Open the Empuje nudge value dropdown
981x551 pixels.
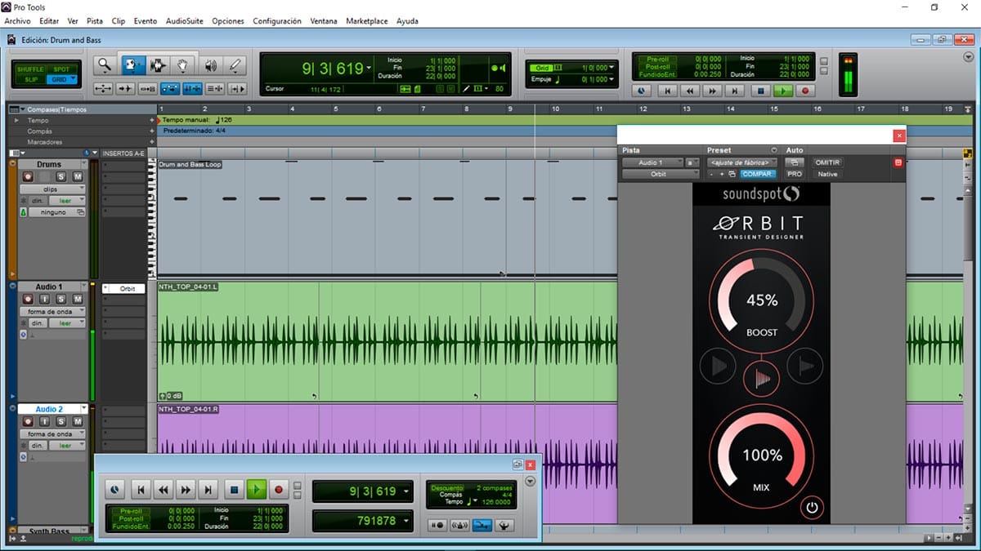[610, 79]
